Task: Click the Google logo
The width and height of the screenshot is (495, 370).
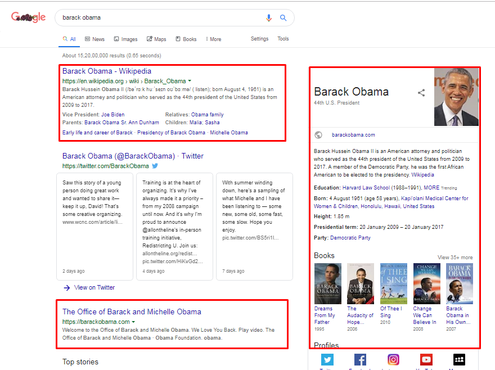Action: tap(29, 17)
